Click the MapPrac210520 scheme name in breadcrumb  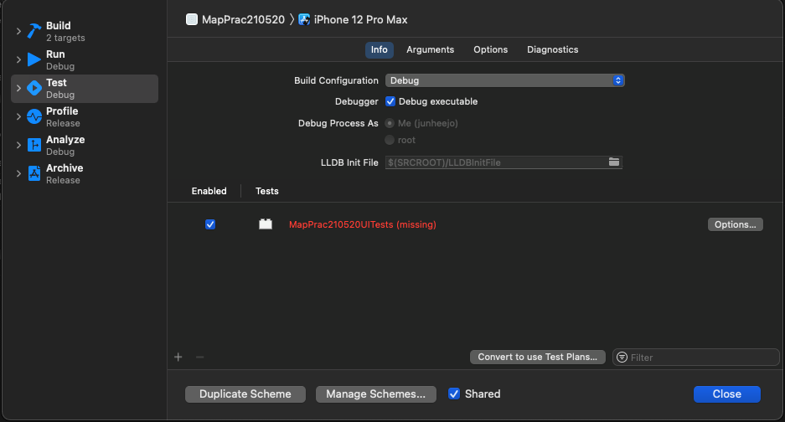[x=243, y=19]
